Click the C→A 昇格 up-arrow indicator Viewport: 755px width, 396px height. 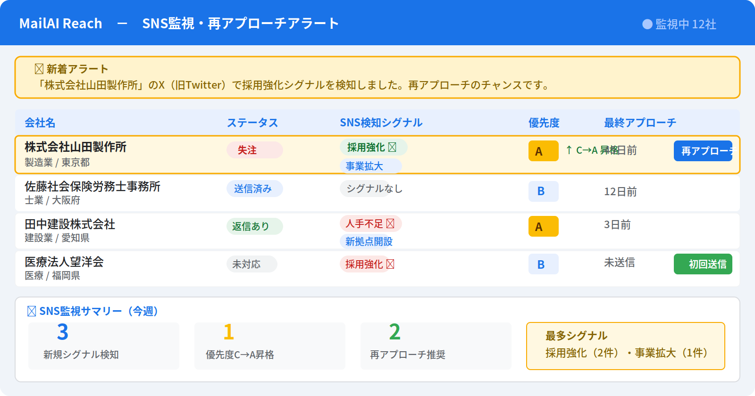592,150
